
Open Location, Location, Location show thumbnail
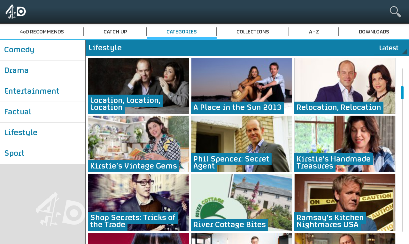138,86
